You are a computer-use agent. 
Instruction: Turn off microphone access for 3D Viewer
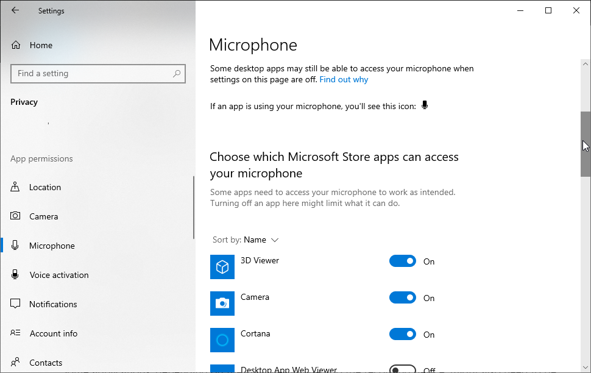(403, 261)
